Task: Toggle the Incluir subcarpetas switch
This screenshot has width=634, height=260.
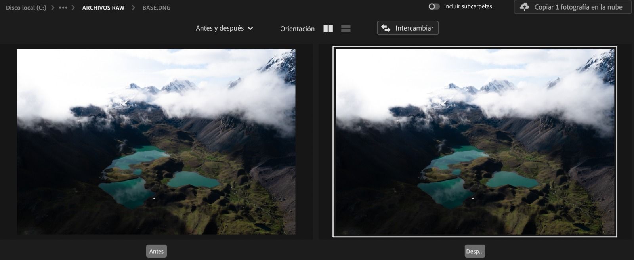Action: tap(434, 6)
